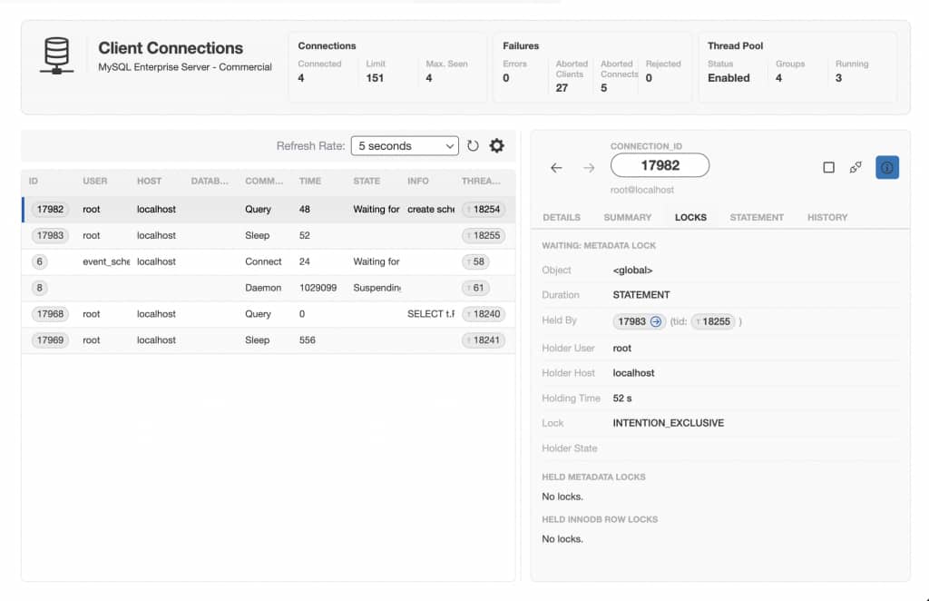The height and width of the screenshot is (601, 929).
Task: Click the CONNECTION_ID 17982 field
Action: (660, 165)
